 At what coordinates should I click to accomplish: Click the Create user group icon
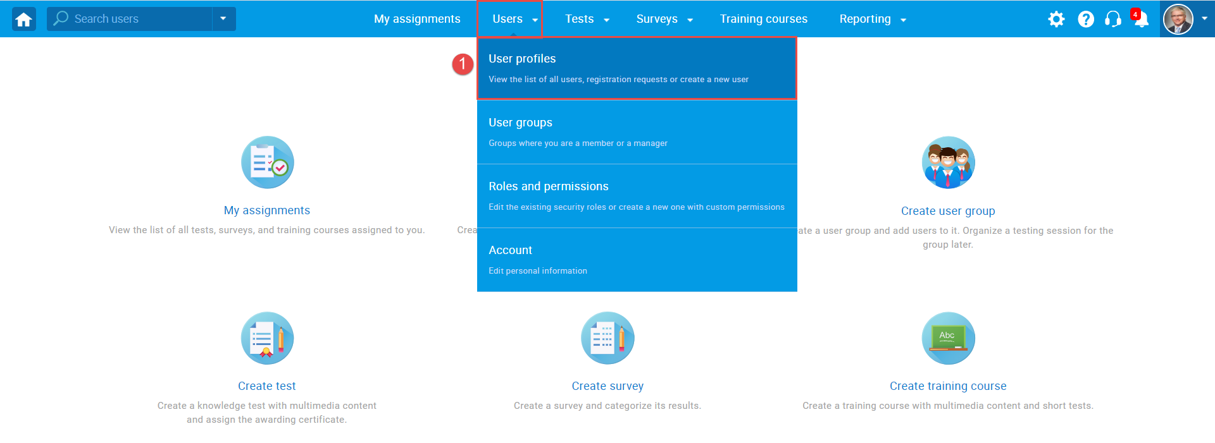(x=947, y=162)
